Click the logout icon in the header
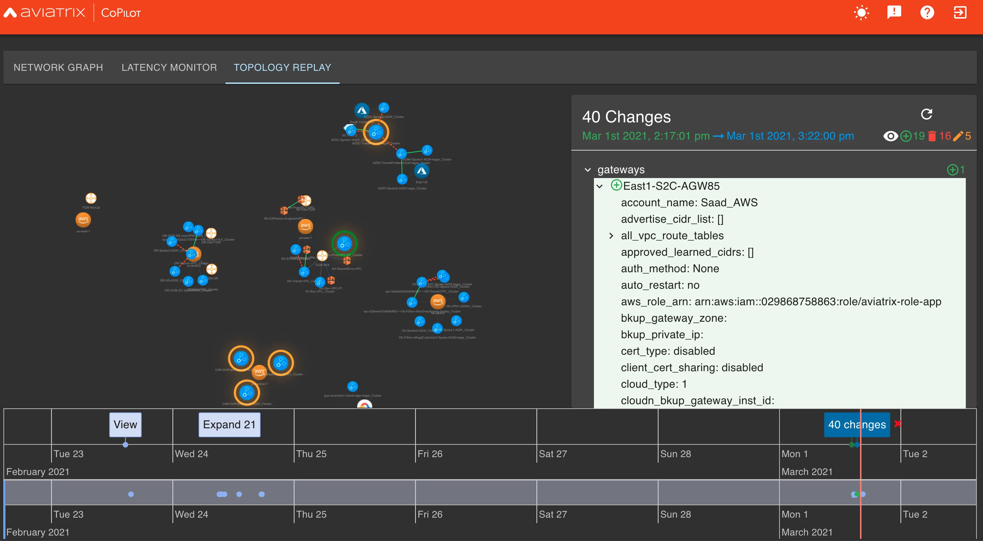The width and height of the screenshot is (983, 541). click(960, 13)
